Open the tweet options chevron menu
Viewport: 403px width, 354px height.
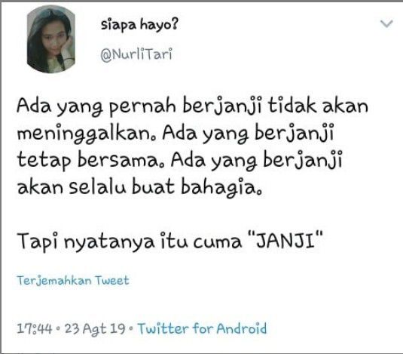coord(386,23)
